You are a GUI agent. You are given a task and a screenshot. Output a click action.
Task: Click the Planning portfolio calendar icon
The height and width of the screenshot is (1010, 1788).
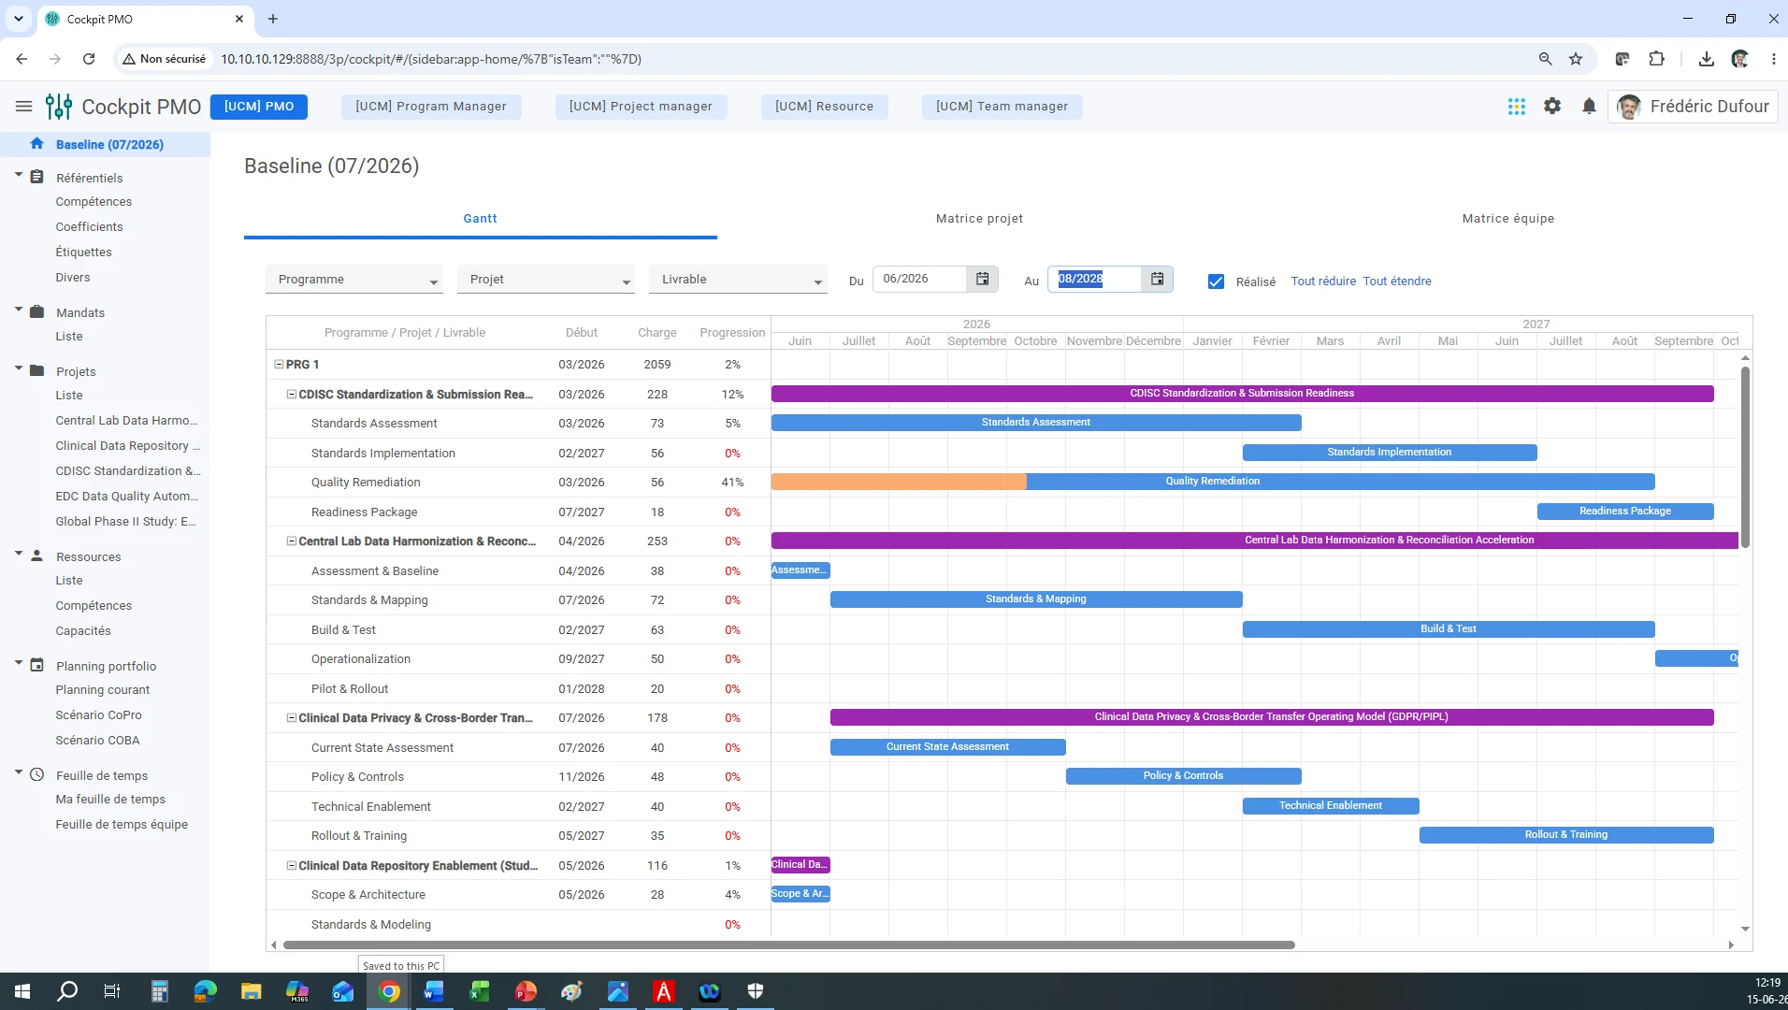pyautogui.click(x=36, y=665)
